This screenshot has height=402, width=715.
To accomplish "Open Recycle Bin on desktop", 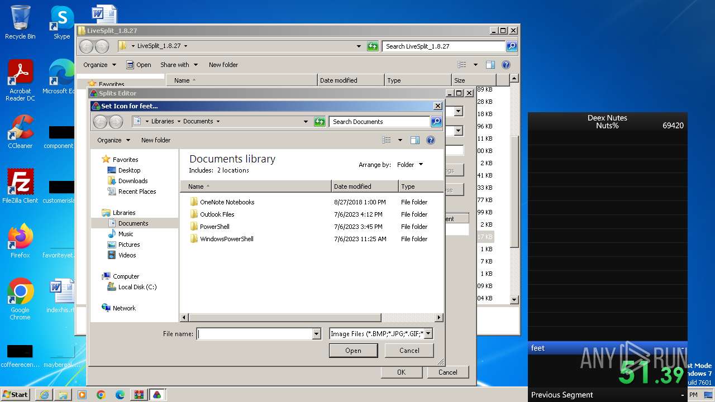I will pyautogui.click(x=20, y=22).
